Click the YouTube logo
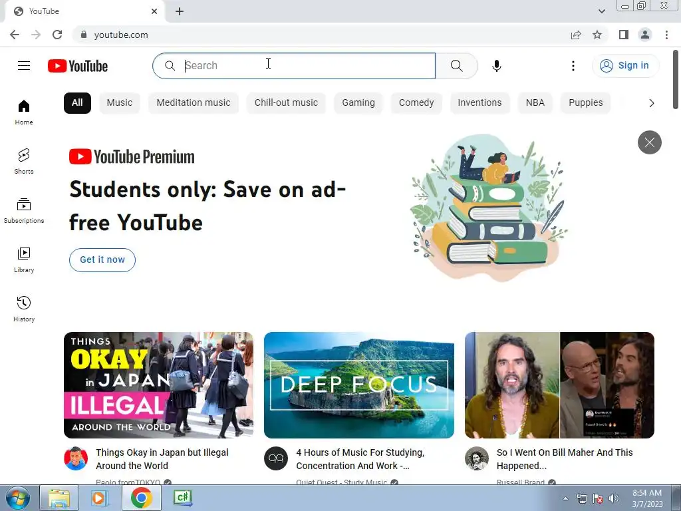 point(78,66)
